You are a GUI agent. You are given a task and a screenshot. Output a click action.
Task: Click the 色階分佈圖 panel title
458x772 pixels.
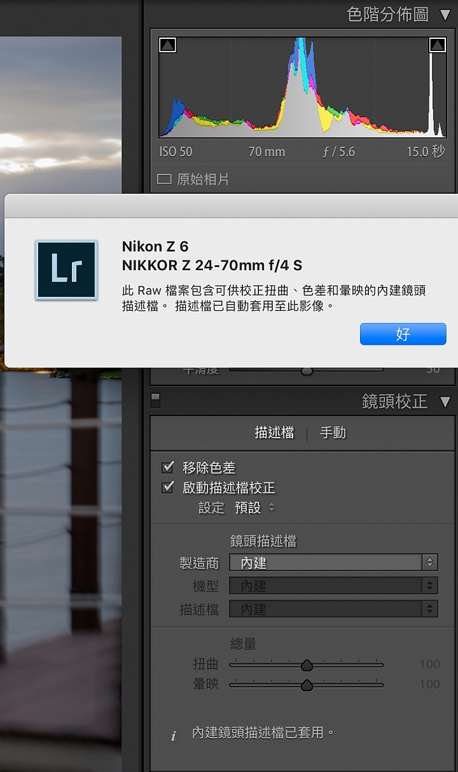pos(387,15)
